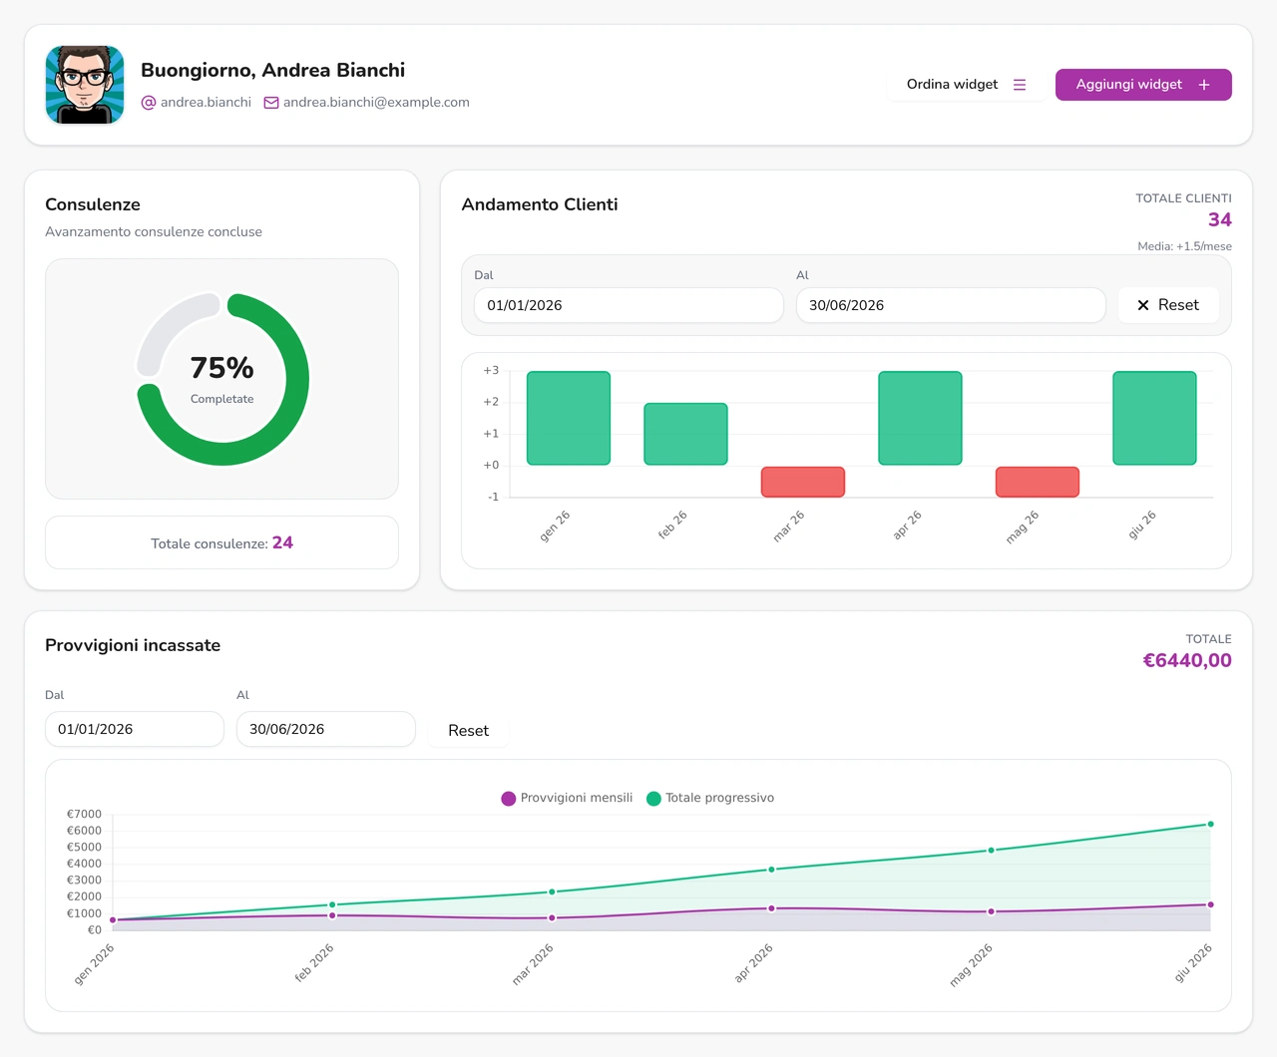Click the andrea.bianchi@example.com email text

coord(376,103)
